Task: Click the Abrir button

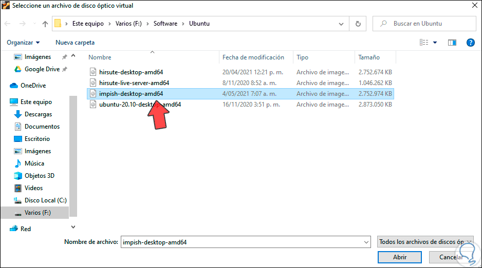Action: (400, 257)
